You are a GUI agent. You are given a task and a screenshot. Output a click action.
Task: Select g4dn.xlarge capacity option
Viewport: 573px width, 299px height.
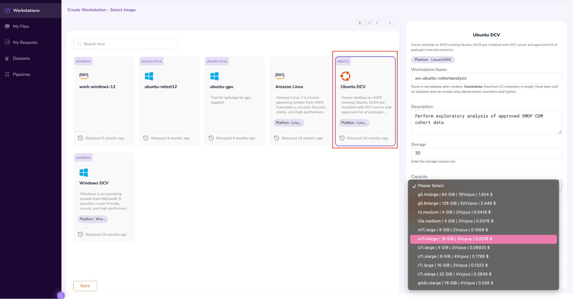click(x=455, y=283)
